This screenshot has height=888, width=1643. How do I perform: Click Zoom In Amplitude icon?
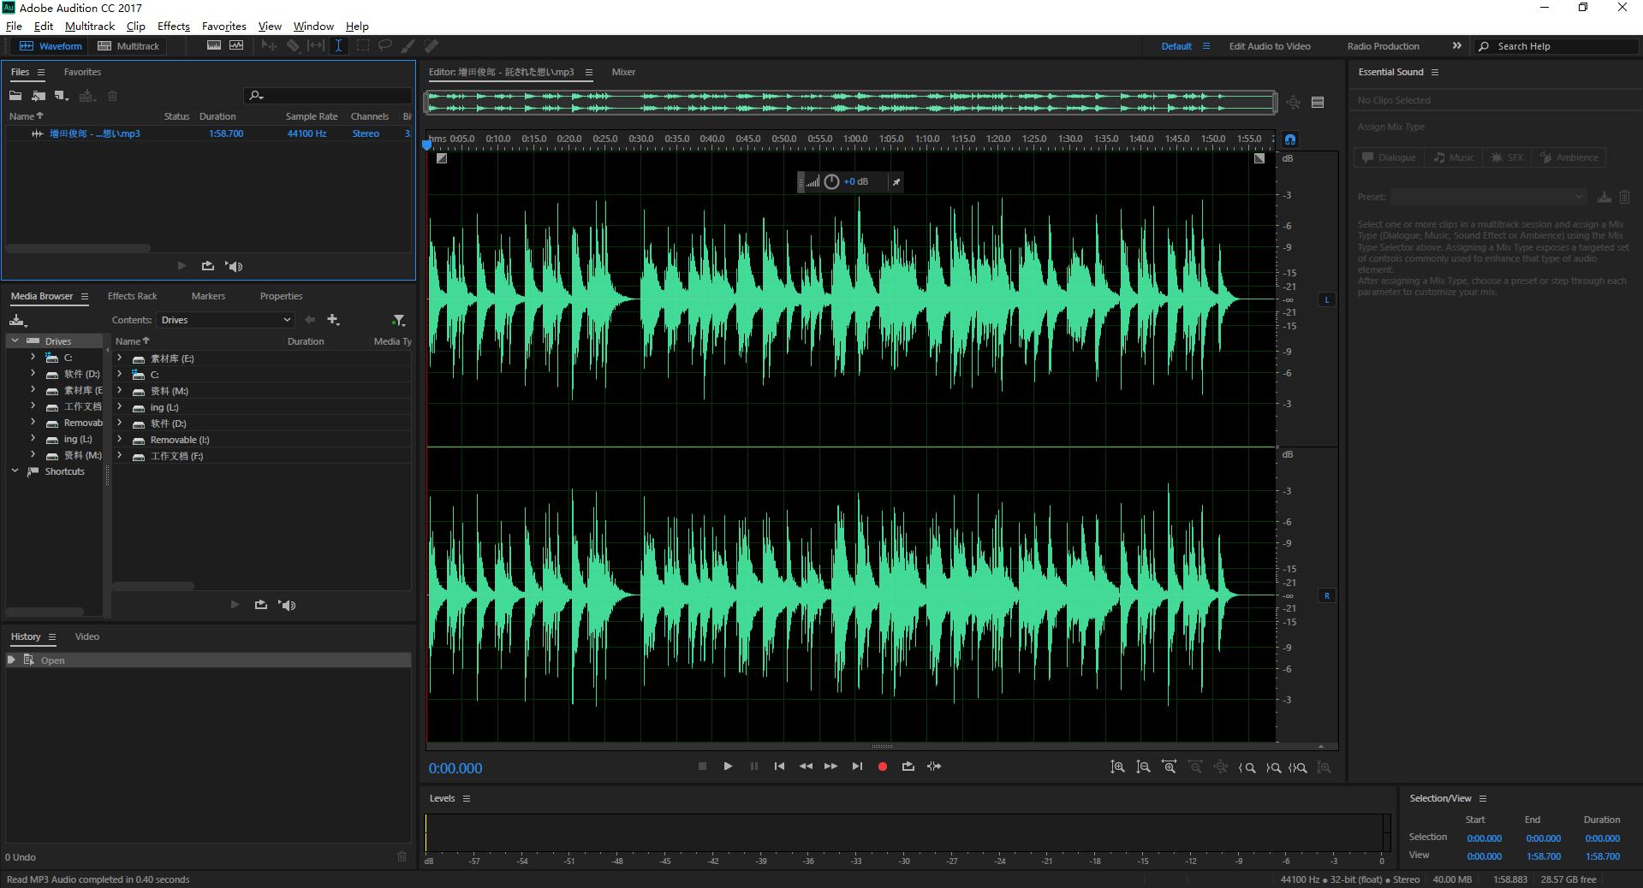coord(1117,767)
